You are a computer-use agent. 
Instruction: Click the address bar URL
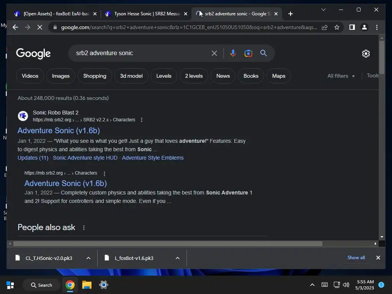[189, 27]
